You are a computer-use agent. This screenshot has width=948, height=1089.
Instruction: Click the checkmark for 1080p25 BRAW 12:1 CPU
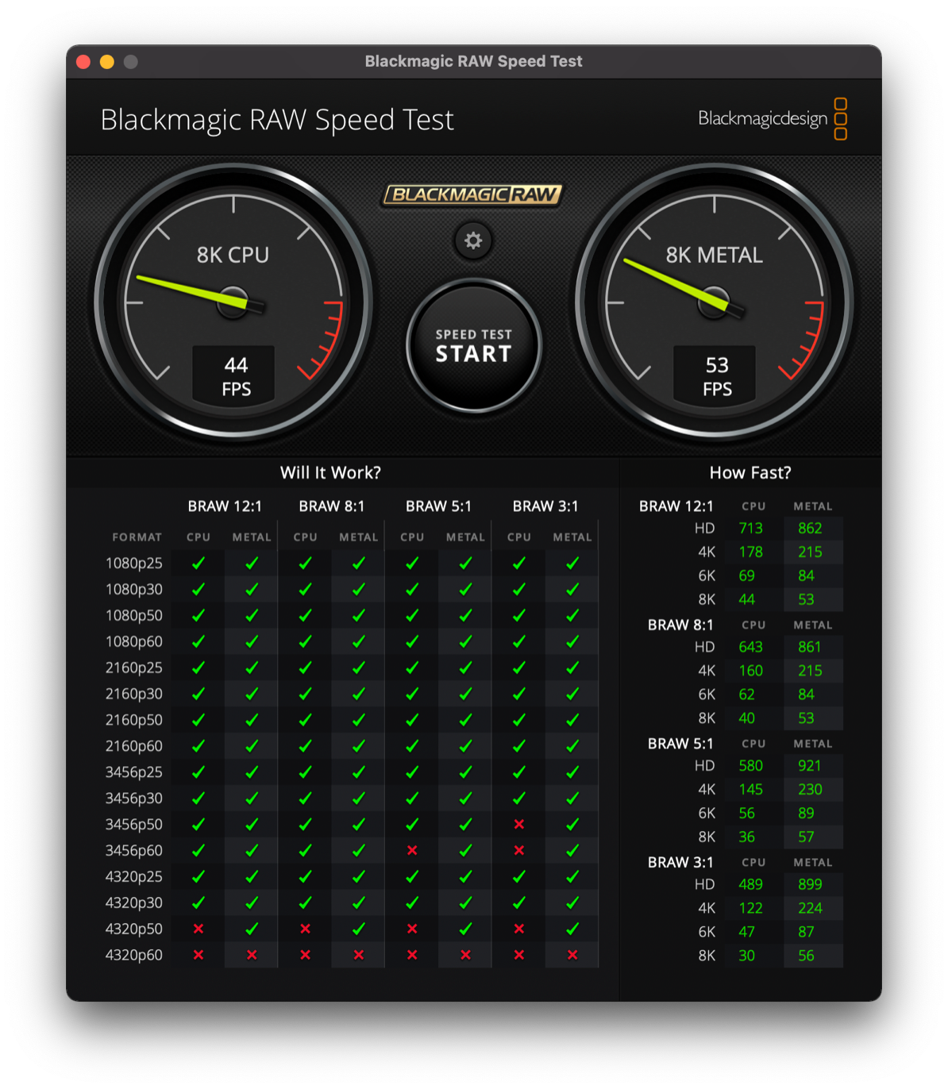198,563
